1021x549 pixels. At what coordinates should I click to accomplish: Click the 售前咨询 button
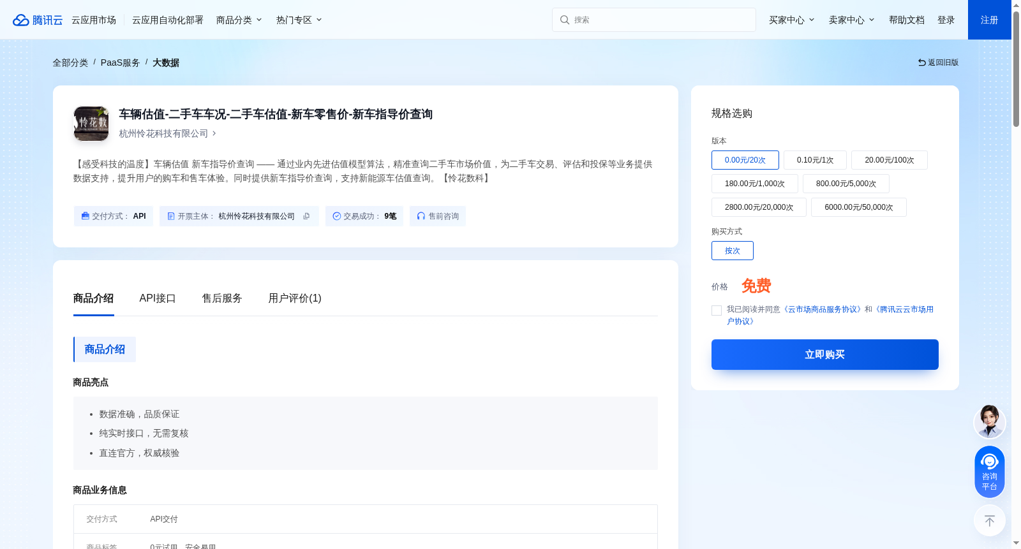pyautogui.click(x=438, y=216)
